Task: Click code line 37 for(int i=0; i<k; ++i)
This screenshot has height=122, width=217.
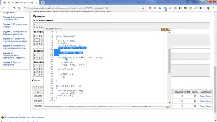Action: pos(68,86)
